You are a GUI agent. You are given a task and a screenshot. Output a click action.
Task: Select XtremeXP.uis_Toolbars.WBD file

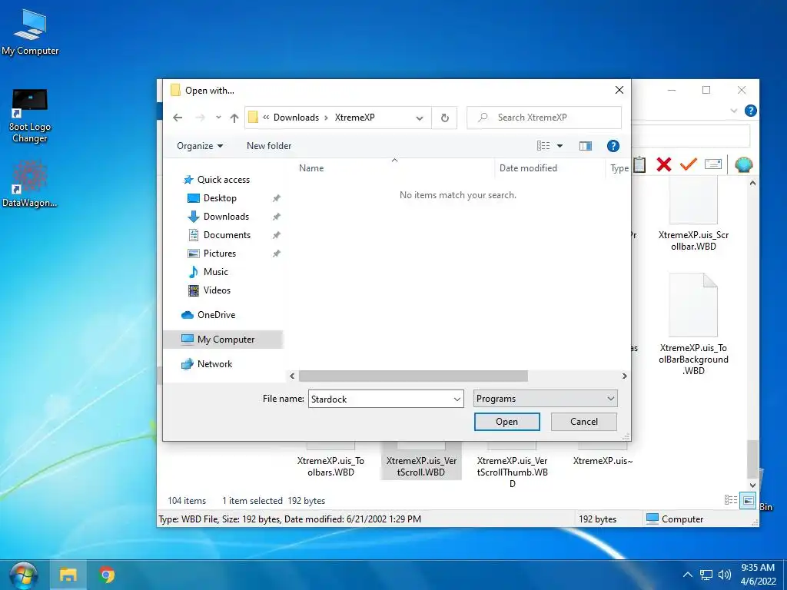click(330, 462)
